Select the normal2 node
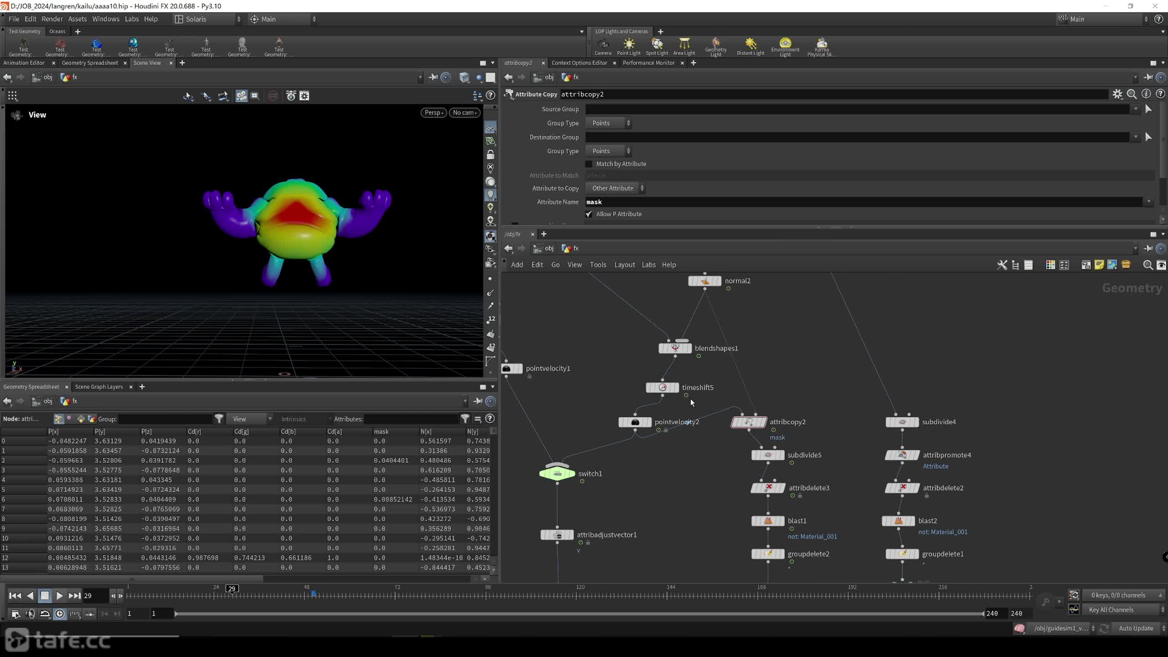Image resolution: width=1168 pixels, height=657 pixels. coord(704,281)
